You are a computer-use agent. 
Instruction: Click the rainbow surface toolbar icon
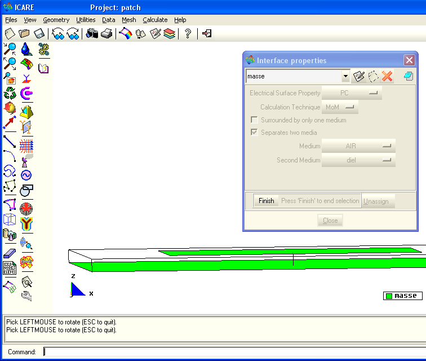point(126,34)
